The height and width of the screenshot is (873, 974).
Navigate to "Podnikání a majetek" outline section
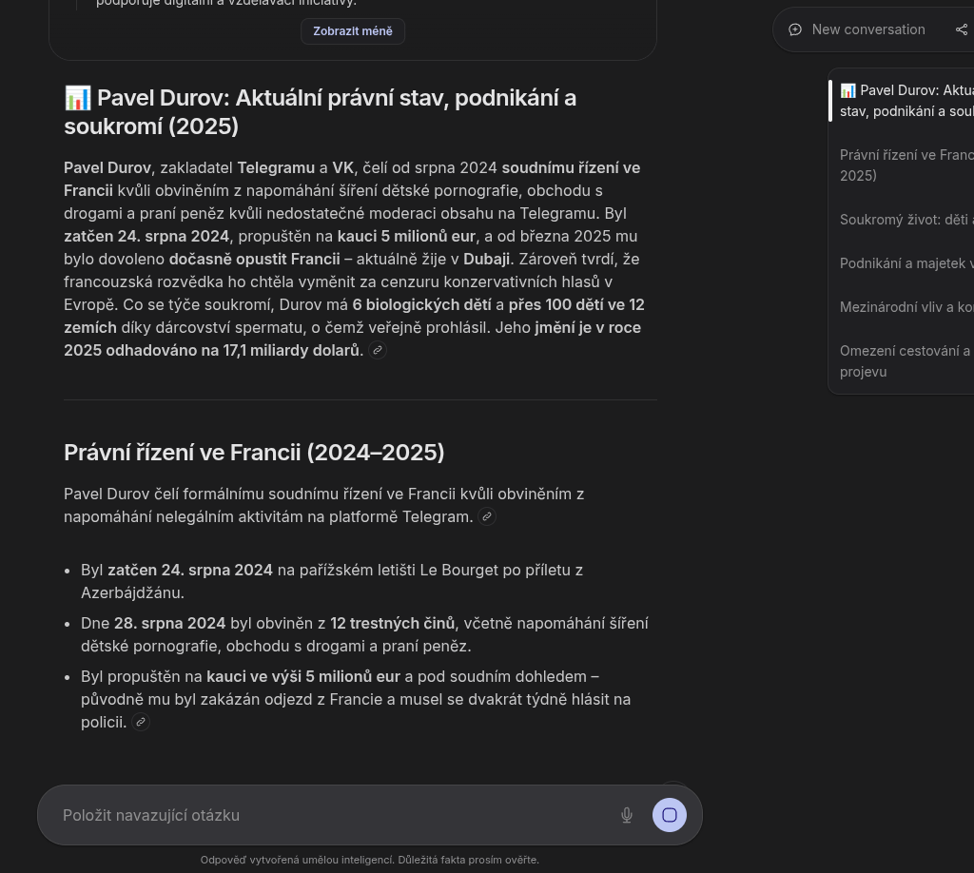coord(906,263)
